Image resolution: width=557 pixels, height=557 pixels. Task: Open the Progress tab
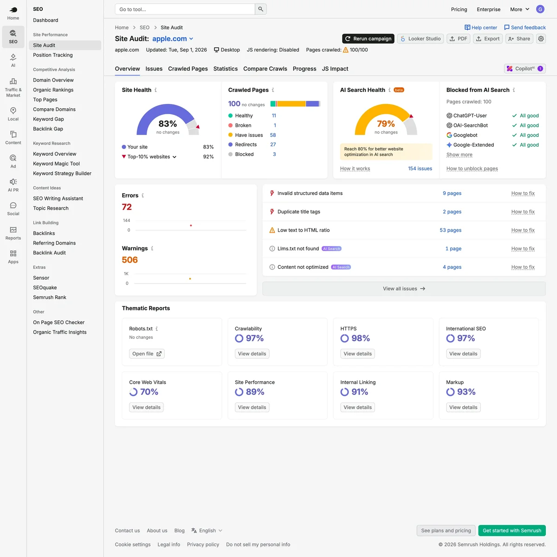pyautogui.click(x=304, y=69)
